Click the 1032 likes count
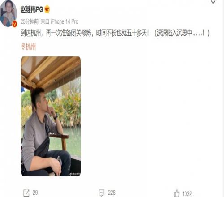The image size is (224, 197). tap(187, 194)
